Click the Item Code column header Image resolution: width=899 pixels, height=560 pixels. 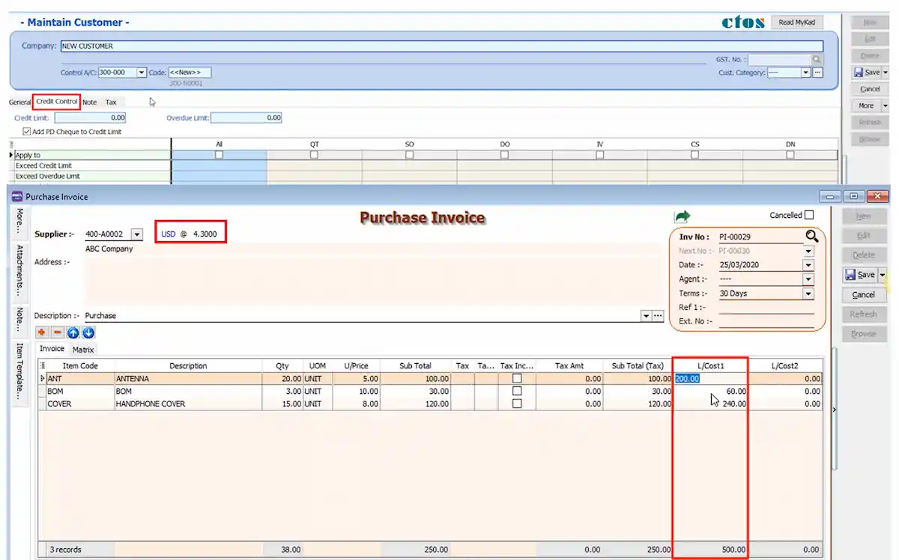(x=79, y=366)
